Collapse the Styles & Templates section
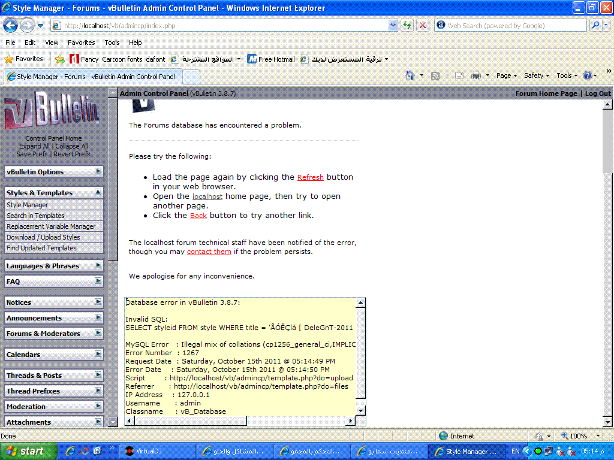The image size is (614, 460). [98, 192]
